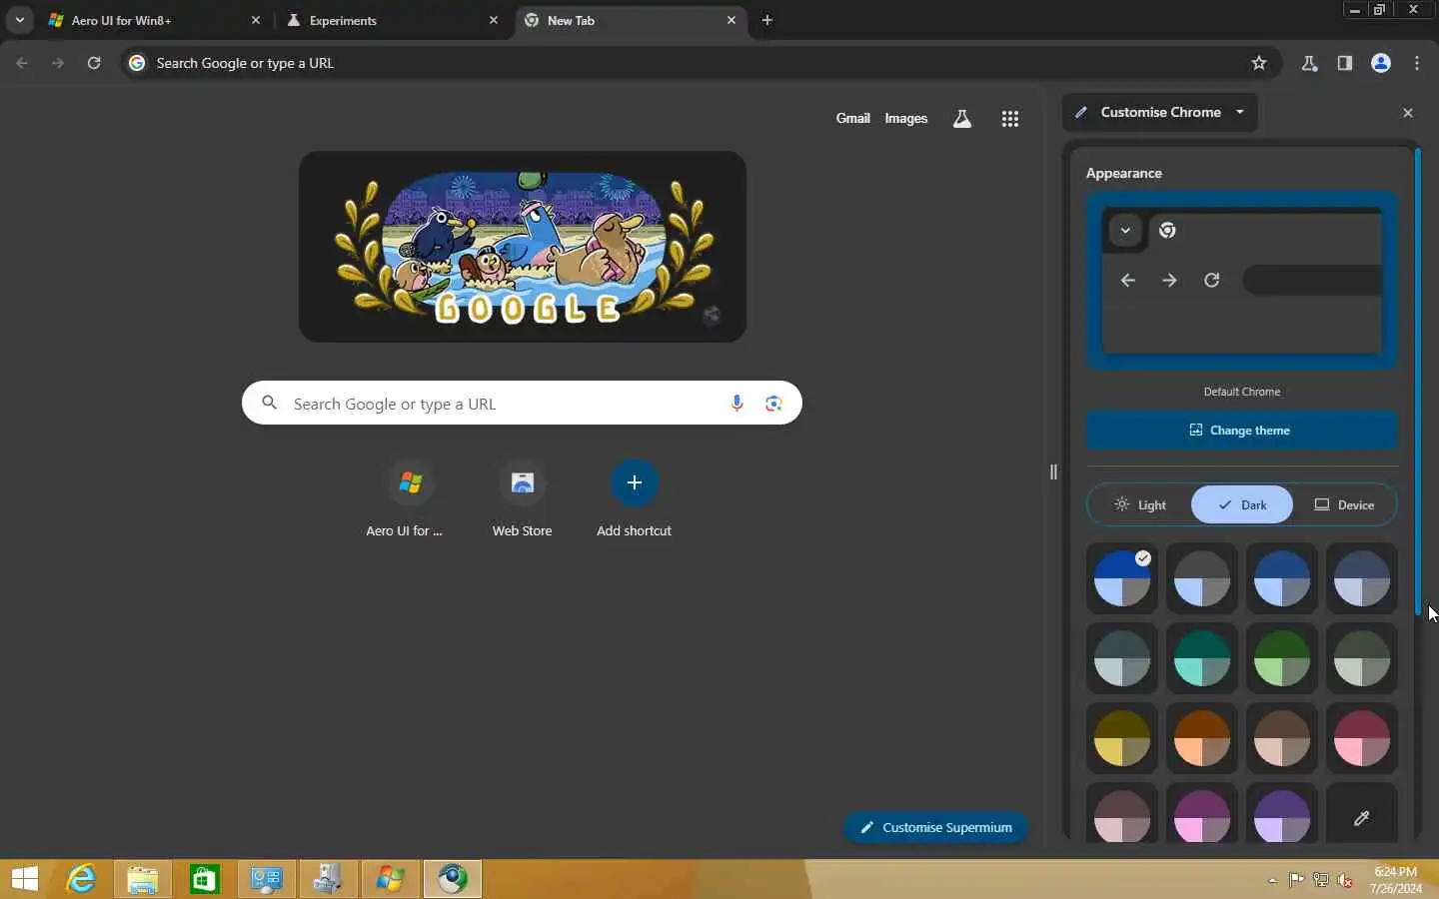
Task: Open Internet Explorer from the taskbar
Action: tap(81, 879)
